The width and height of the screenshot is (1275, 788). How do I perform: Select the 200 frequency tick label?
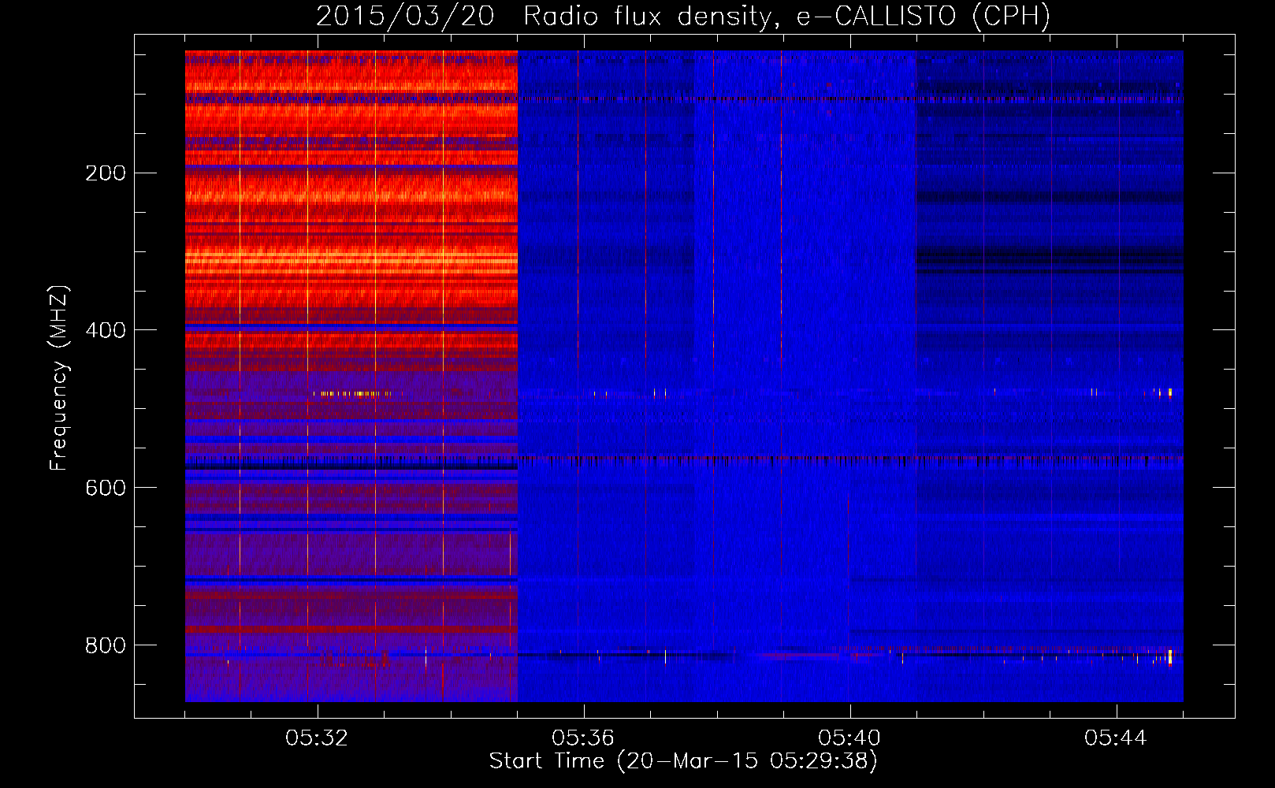pyautogui.click(x=106, y=173)
